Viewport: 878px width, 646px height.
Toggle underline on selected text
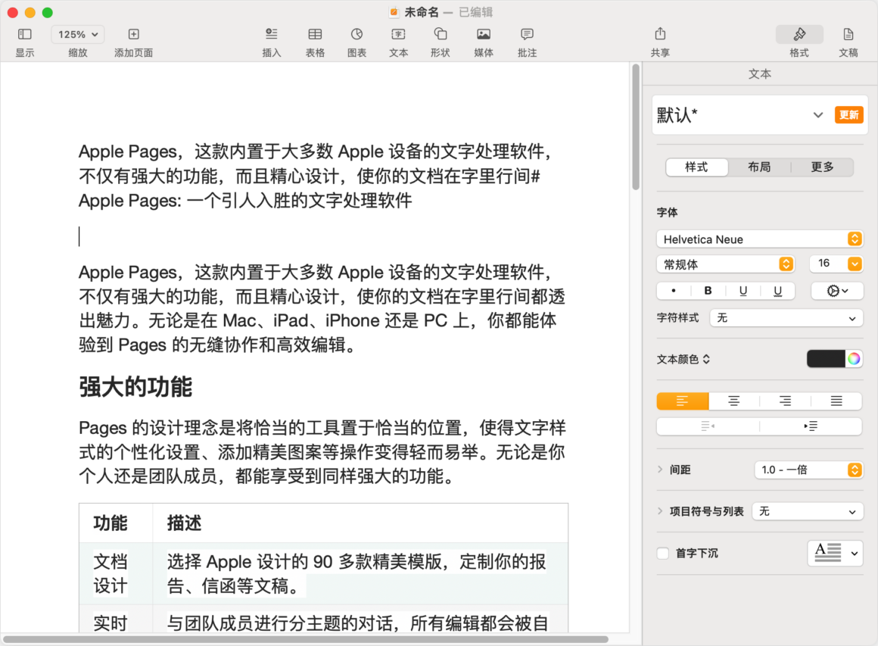tap(743, 291)
